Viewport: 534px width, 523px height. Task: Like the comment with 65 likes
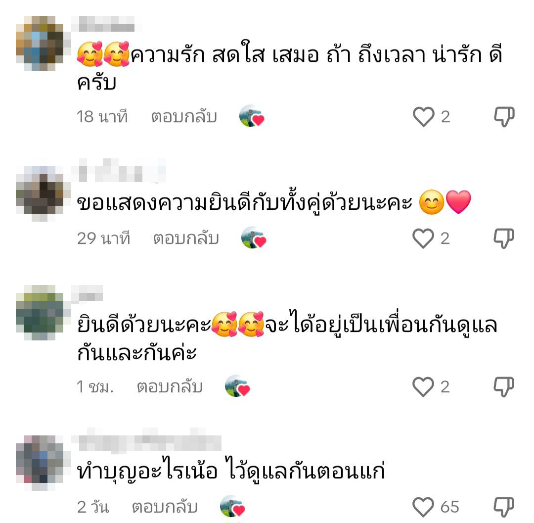click(423, 507)
